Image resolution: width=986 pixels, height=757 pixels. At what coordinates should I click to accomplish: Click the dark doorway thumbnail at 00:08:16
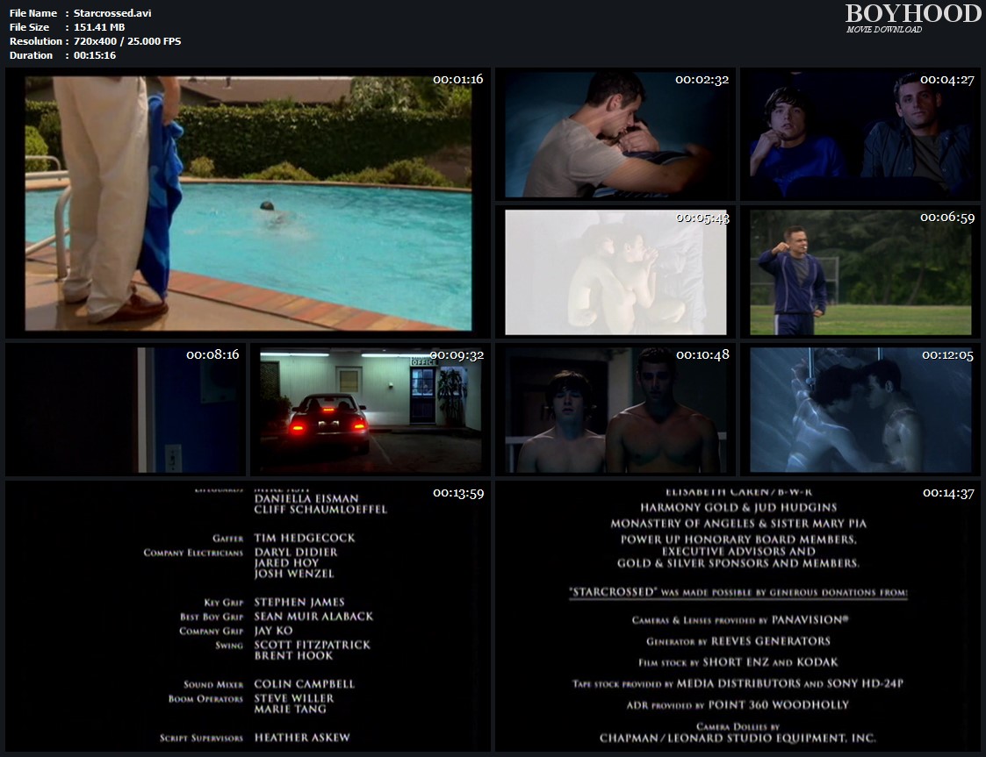point(126,410)
